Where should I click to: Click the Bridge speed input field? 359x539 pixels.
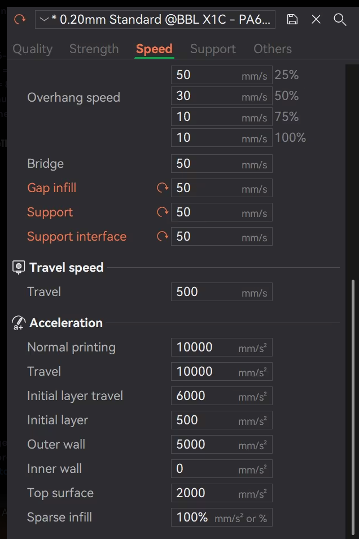[221, 164]
